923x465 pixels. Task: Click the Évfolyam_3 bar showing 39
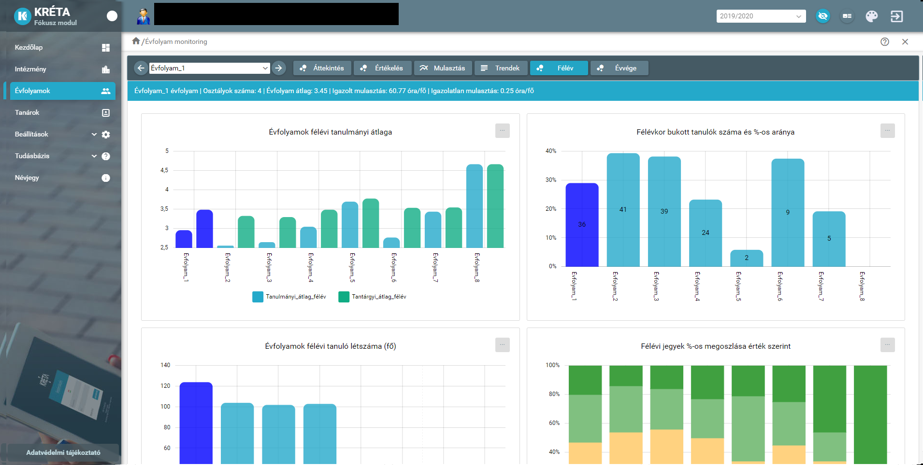(x=664, y=211)
